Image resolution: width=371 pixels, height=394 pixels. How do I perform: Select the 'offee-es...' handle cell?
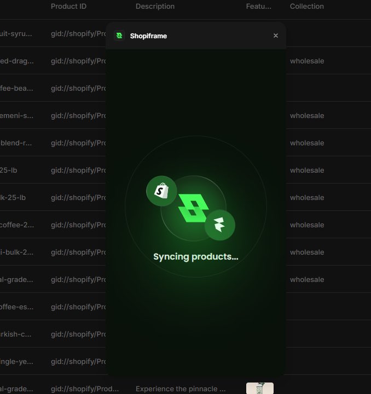[16, 307]
